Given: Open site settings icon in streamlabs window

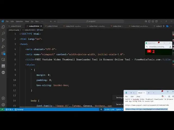Looking at the screenshot, I should 147,47.
